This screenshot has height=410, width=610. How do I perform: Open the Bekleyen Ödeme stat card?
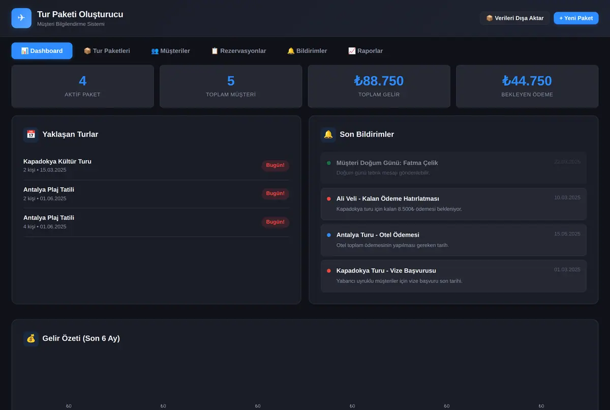coord(527,86)
